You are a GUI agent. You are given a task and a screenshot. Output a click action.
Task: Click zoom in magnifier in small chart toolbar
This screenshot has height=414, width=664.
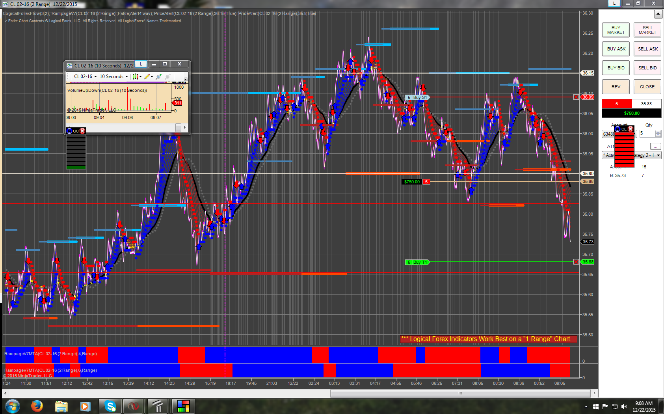pos(159,76)
